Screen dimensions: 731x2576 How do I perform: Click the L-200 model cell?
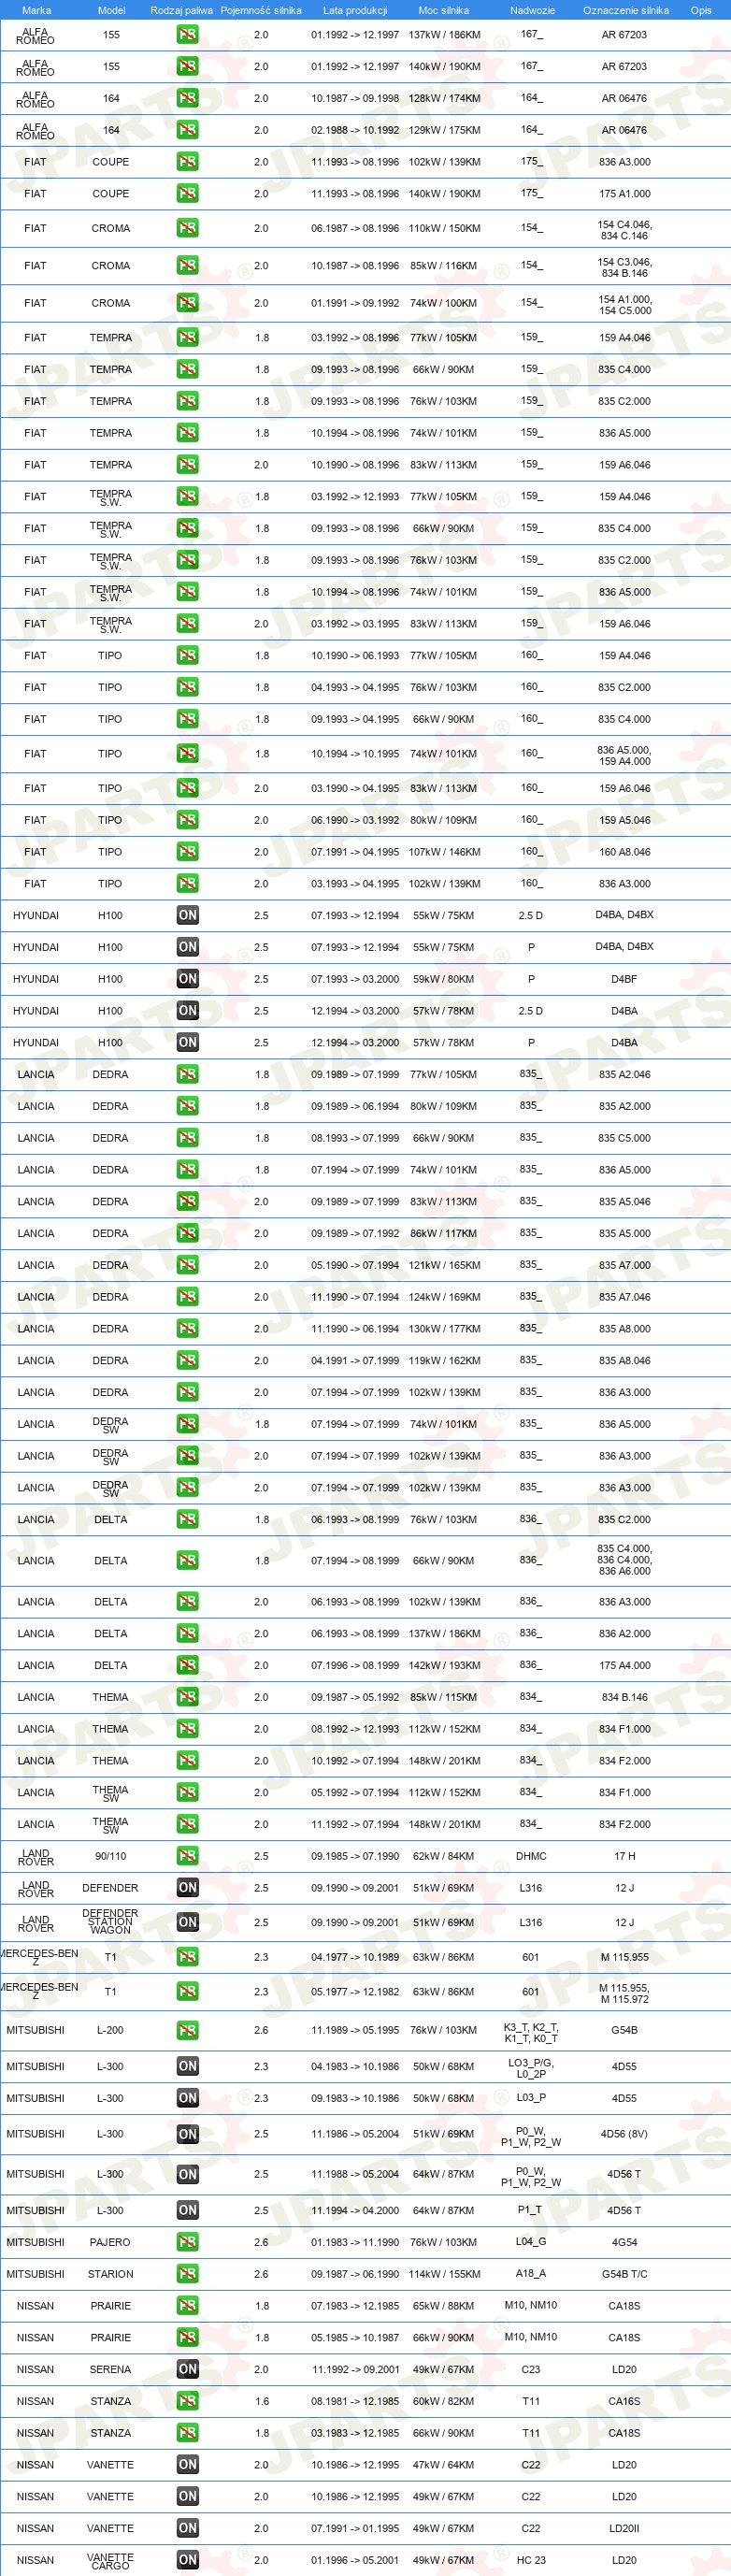click(110, 2030)
